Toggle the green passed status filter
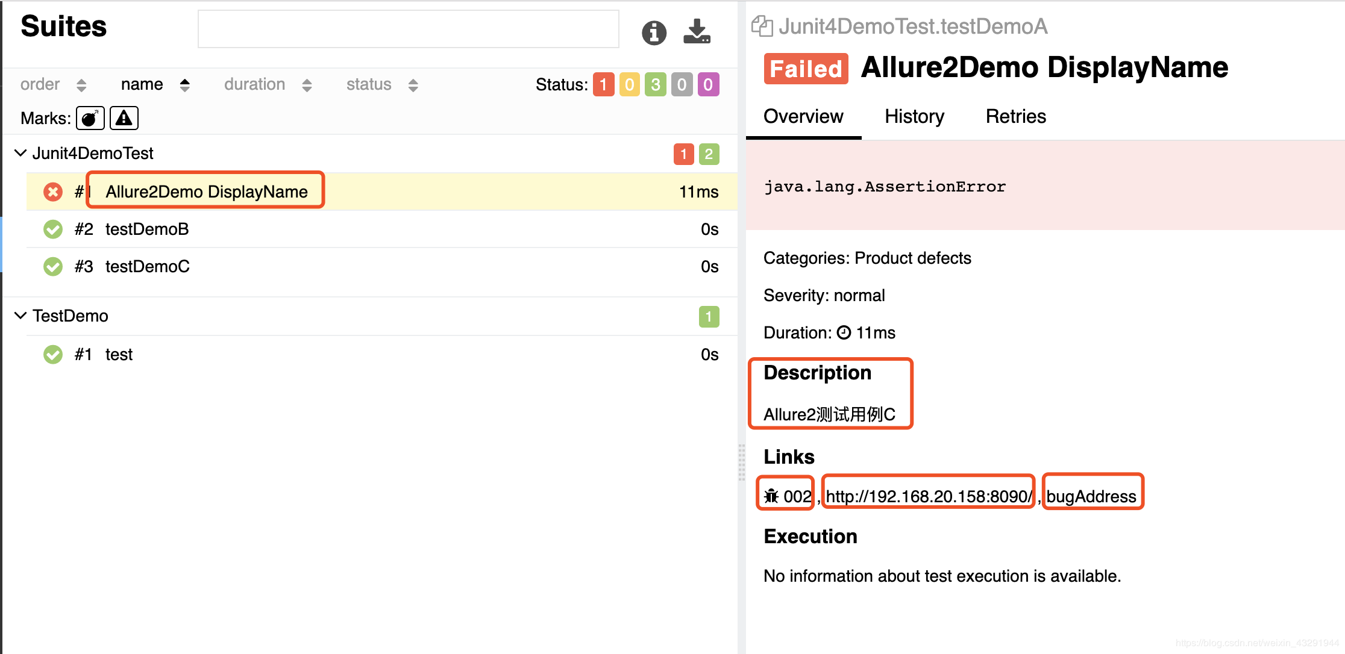 click(x=656, y=85)
